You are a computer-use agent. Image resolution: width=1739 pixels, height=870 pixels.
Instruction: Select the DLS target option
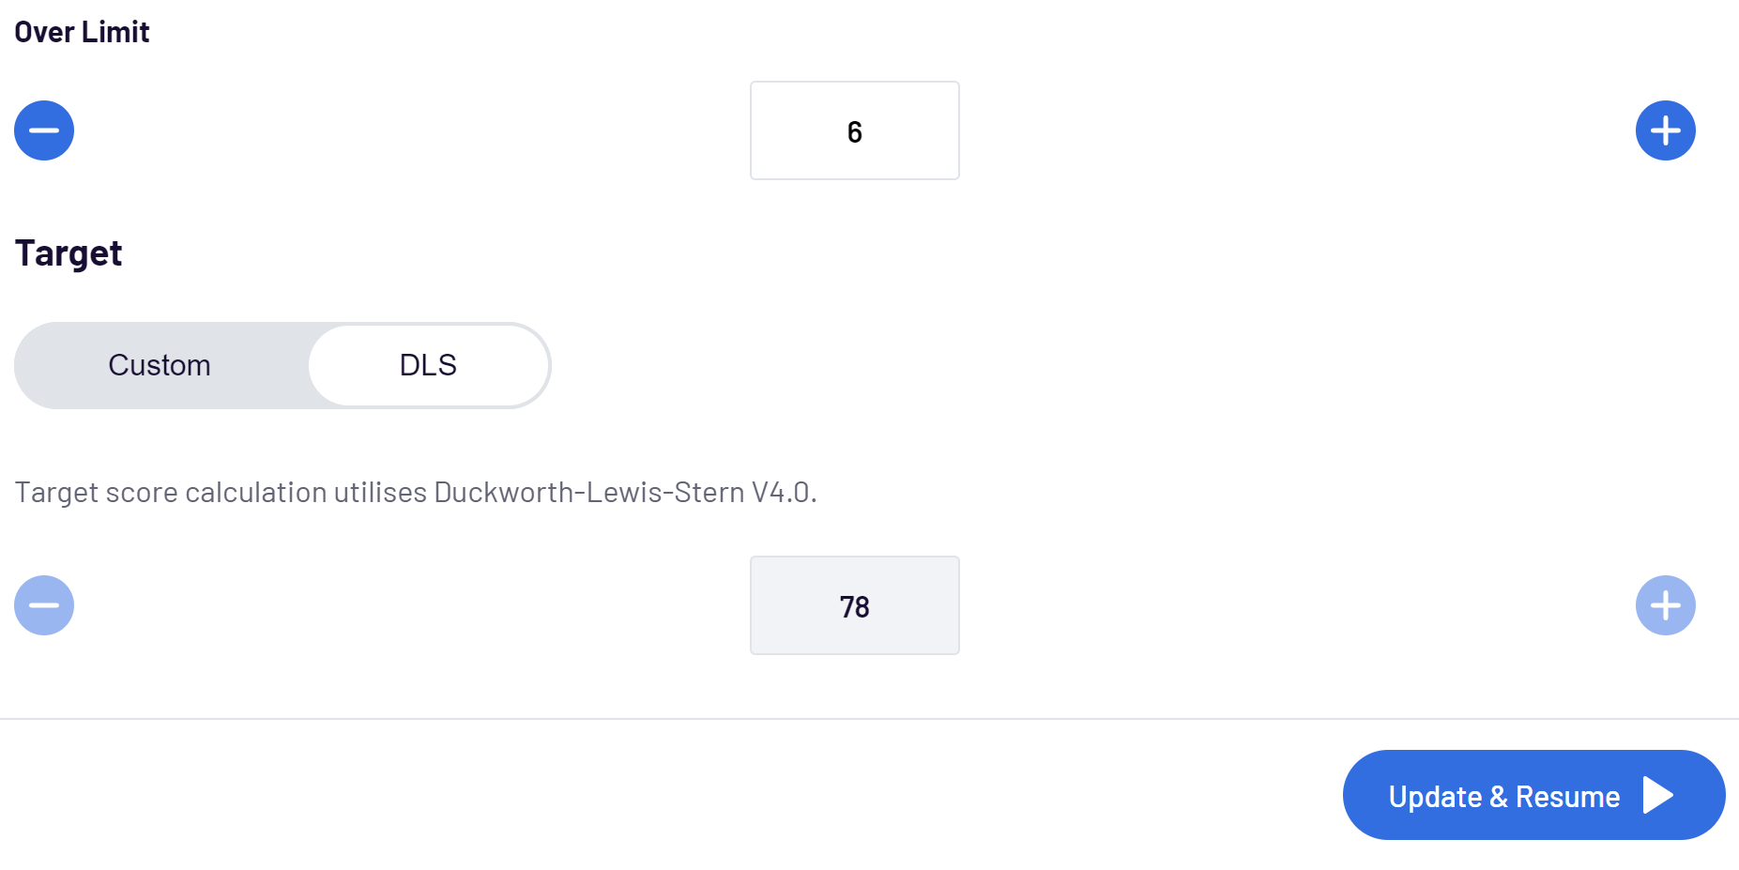(x=428, y=365)
